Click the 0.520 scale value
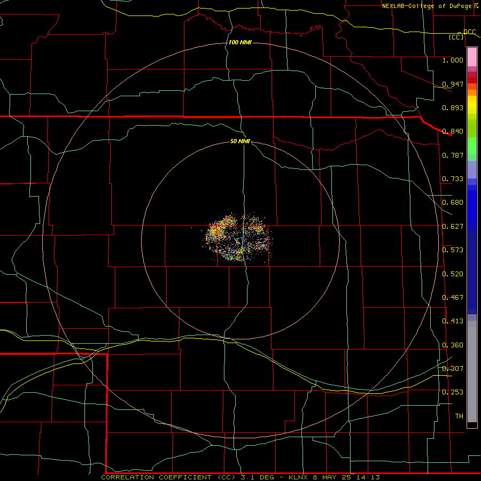Screen dimensions: 481x481 coord(453,274)
